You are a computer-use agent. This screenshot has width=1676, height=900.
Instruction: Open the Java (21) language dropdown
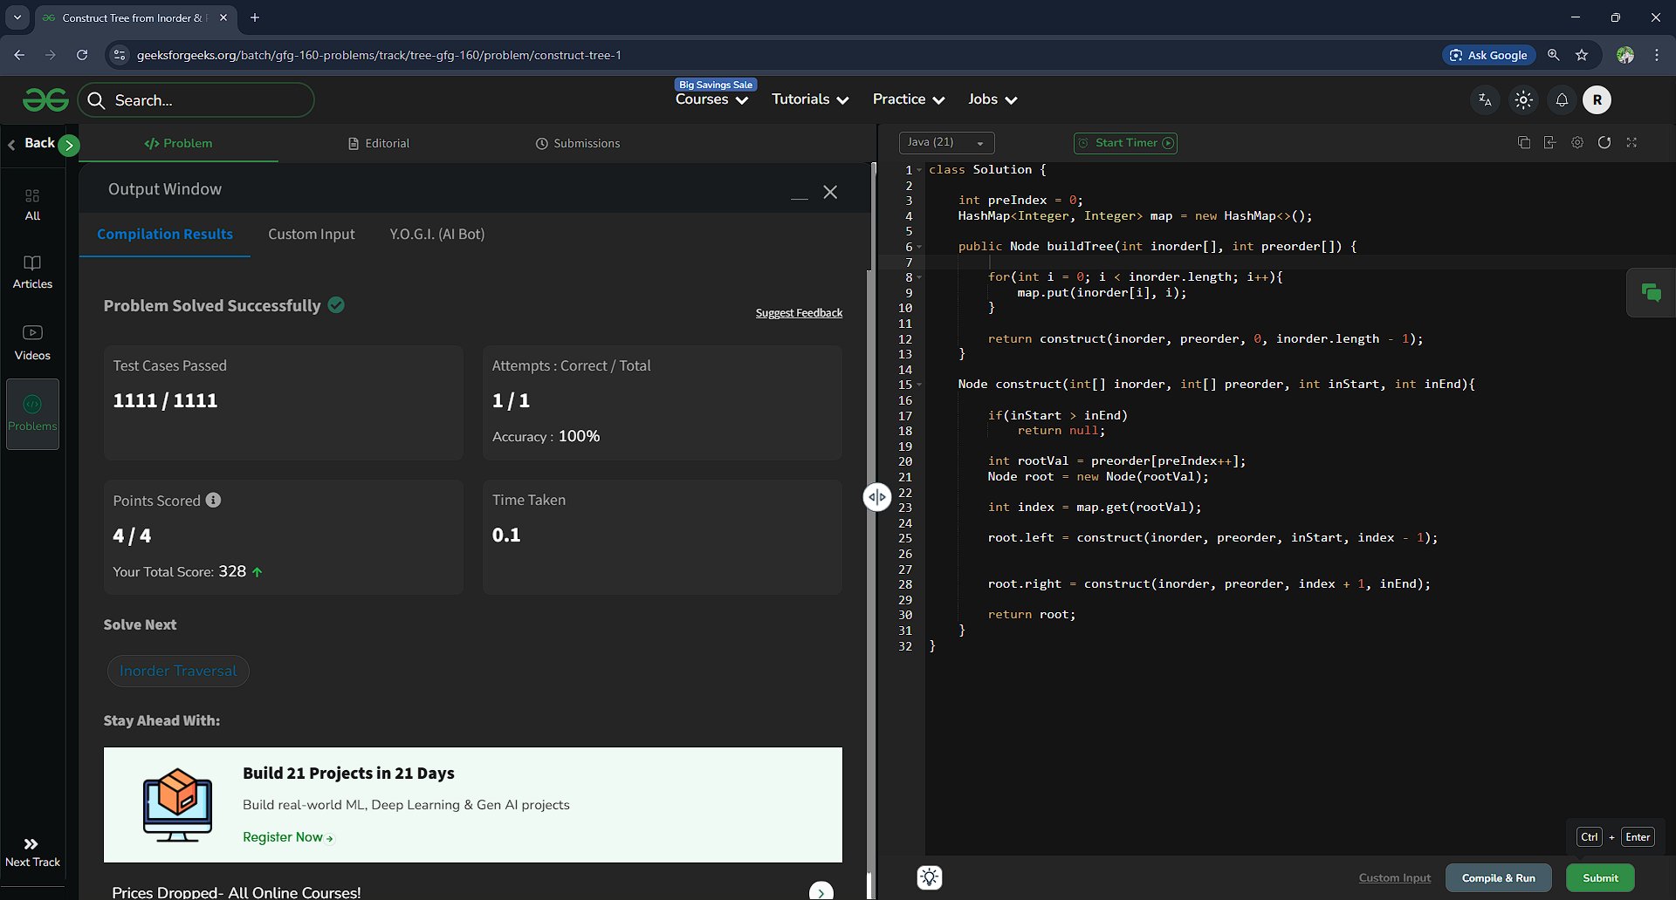point(946,143)
